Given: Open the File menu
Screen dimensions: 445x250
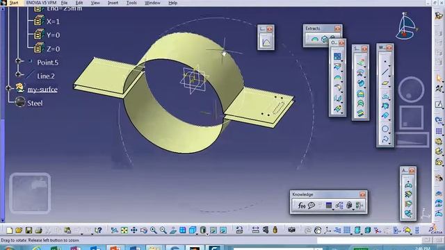Looking at the screenshot, I should point(64,3).
